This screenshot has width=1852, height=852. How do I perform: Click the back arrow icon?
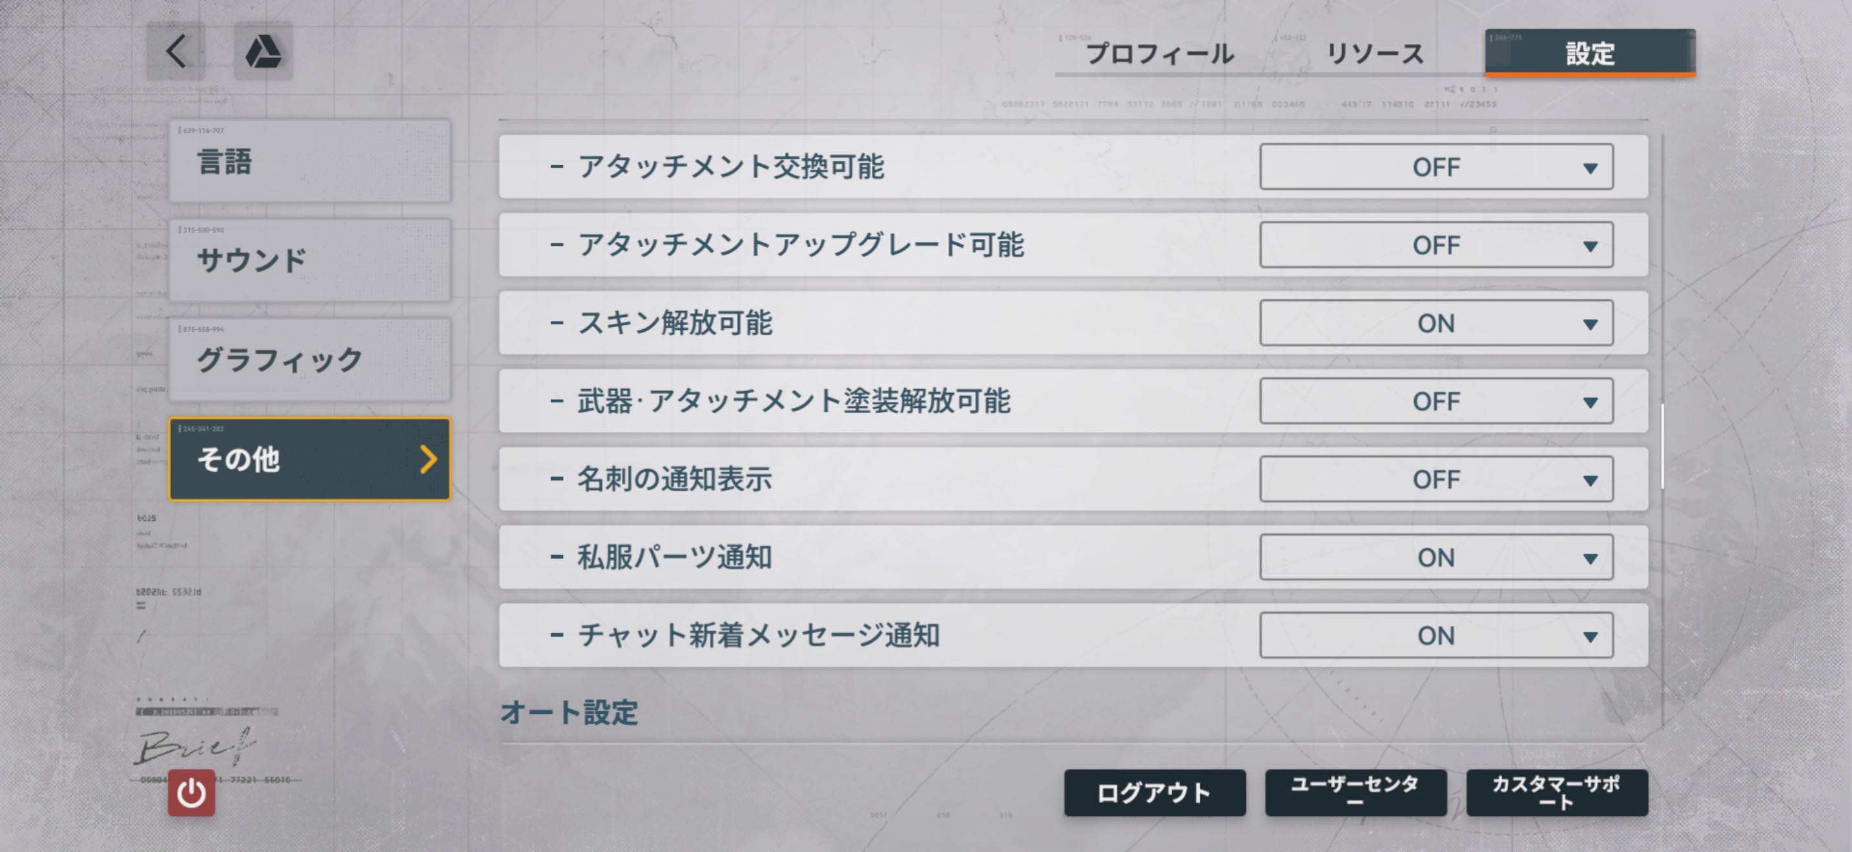click(x=176, y=51)
